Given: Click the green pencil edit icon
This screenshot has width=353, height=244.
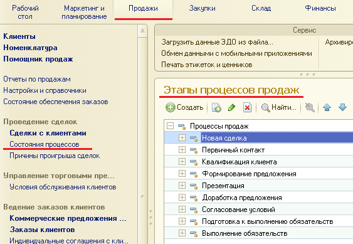Looking at the screenshot, I should tap(231, 107).
